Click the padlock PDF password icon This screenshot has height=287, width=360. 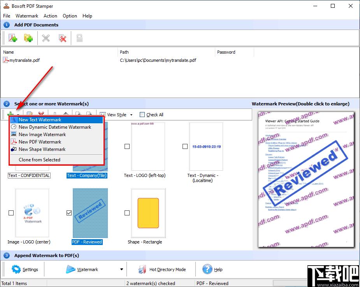[79, 38]
